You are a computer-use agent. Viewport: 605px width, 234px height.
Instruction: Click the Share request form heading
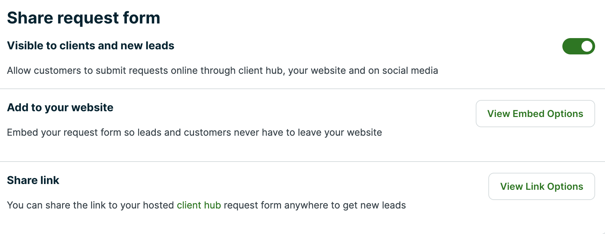(x=84, y=17)
